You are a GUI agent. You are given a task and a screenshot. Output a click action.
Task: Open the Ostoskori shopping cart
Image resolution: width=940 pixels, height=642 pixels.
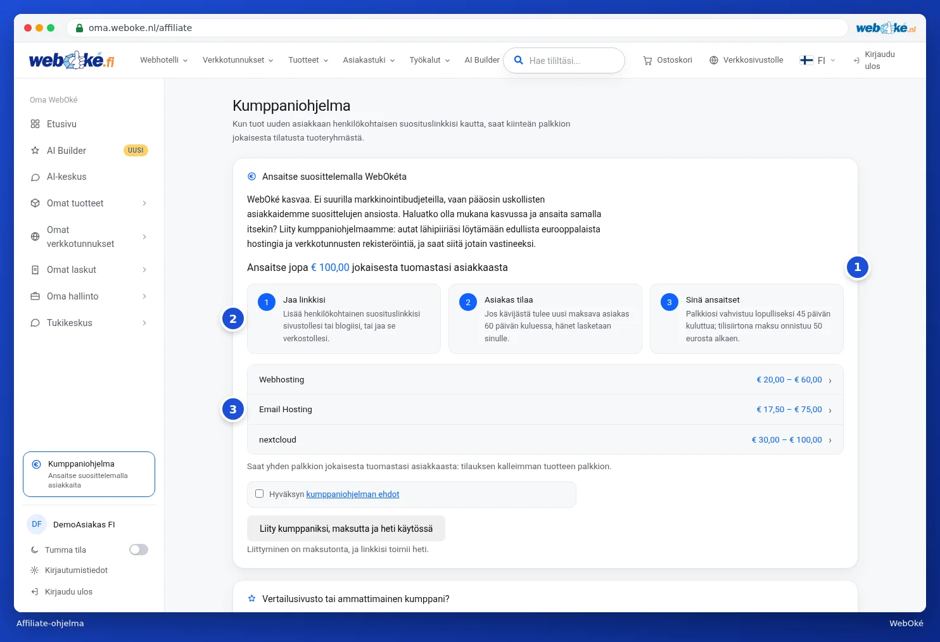[x=668, y=60]
